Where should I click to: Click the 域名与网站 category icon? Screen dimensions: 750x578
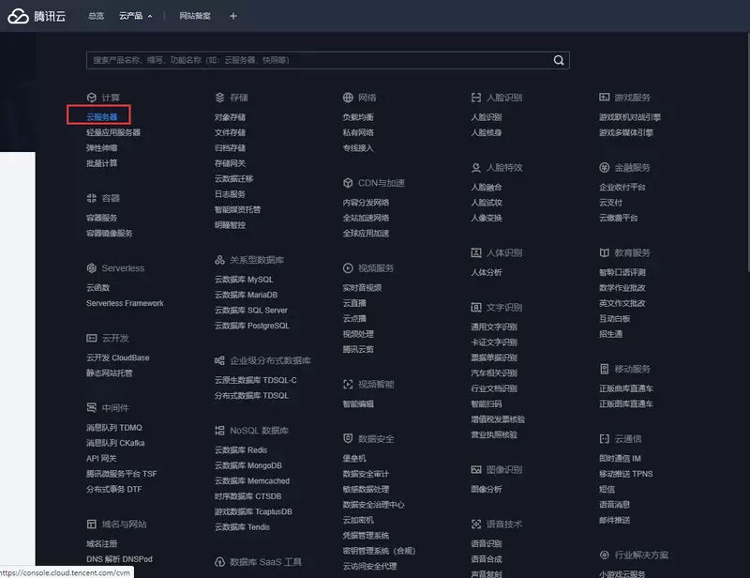[x=91, y=525]
